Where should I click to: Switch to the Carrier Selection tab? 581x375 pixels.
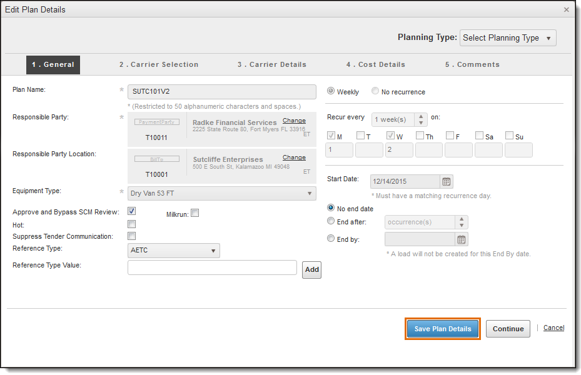pos(159,64)
